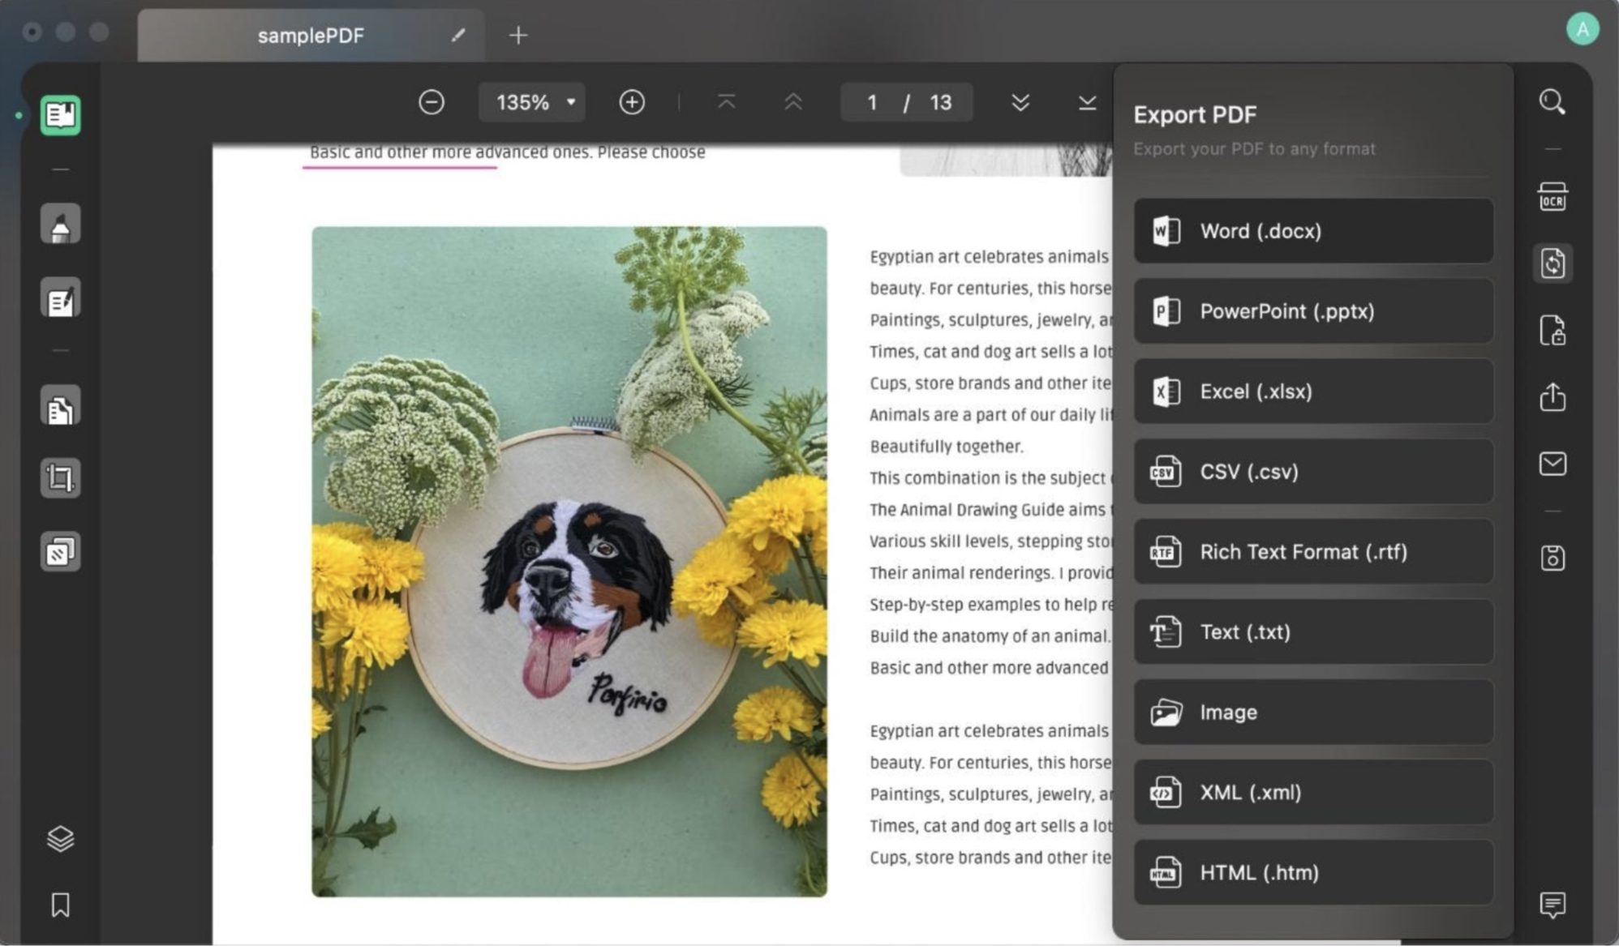
Task: Open the text editing tool
Action: click(x=60, y=297)
